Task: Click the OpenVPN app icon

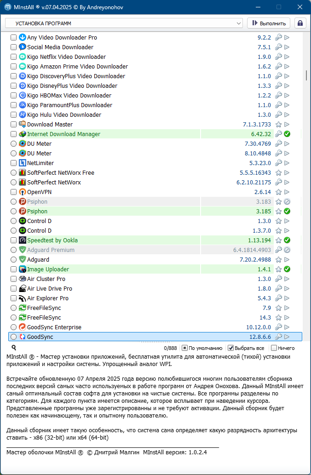Action: pyautogui.click(x=23, y=192)
